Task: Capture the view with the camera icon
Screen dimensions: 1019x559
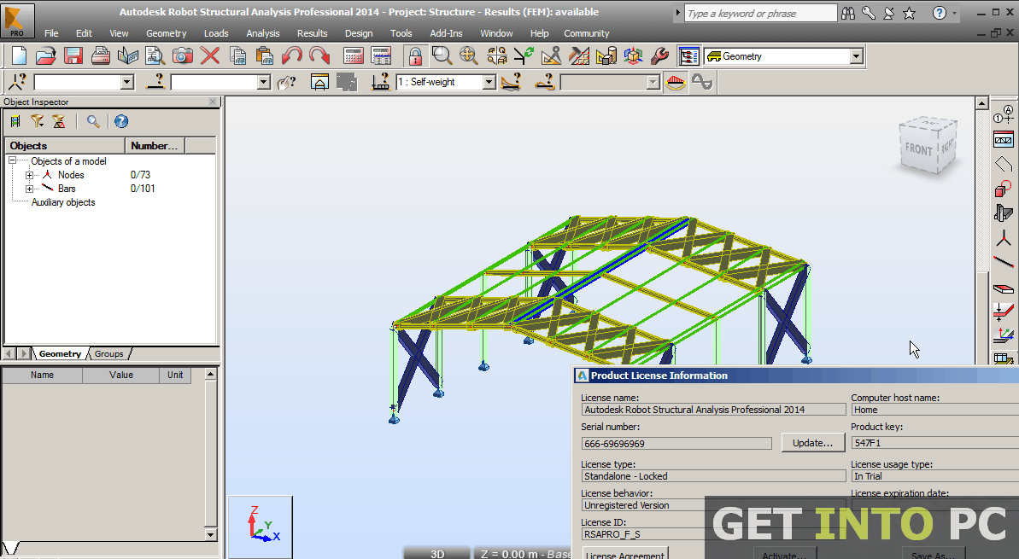Action: coord(182,56)
